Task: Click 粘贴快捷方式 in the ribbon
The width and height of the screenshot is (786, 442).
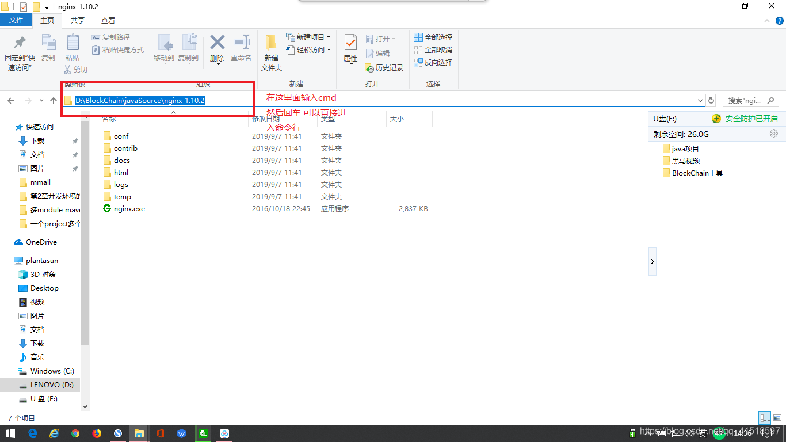Action: click(118, 50)
